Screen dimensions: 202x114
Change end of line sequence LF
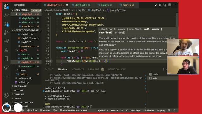pos(122,111)
